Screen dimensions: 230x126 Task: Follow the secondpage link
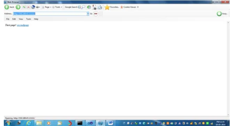tap(23, 25)
